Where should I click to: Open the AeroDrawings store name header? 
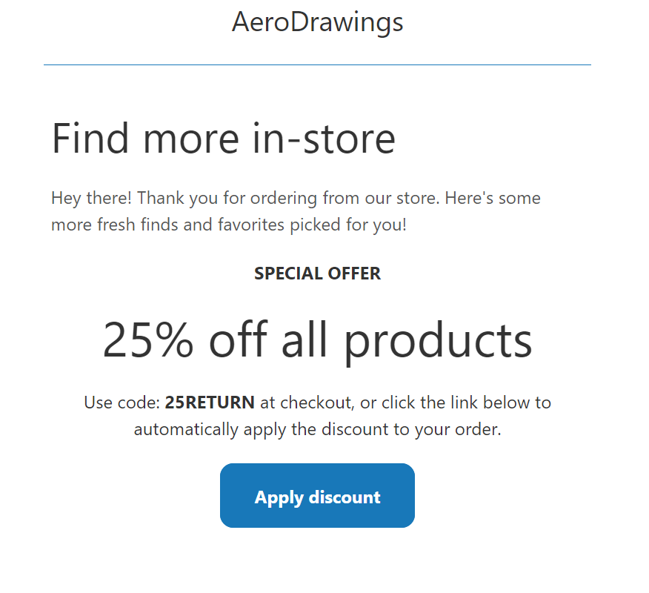point(317,21)
